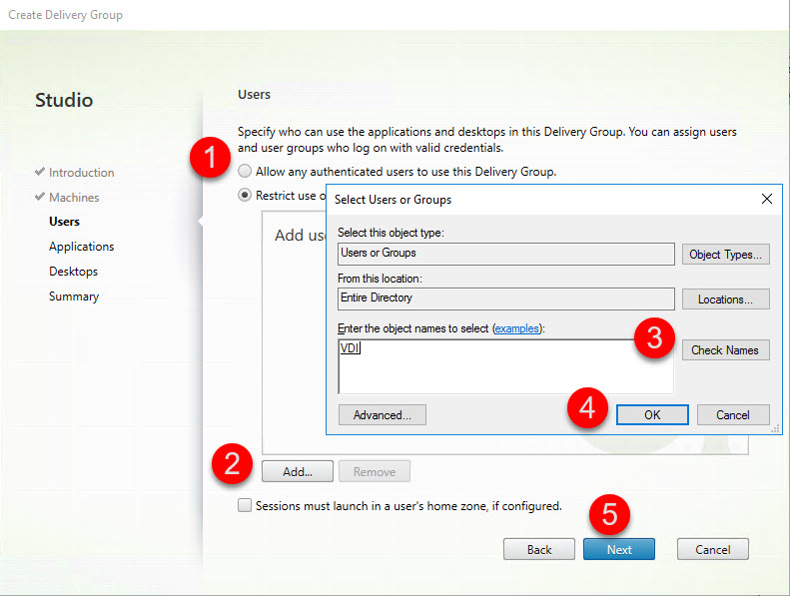The image size is (790, 596).
Task: Open the Applications step in sidebar
Action: [81, 247]
